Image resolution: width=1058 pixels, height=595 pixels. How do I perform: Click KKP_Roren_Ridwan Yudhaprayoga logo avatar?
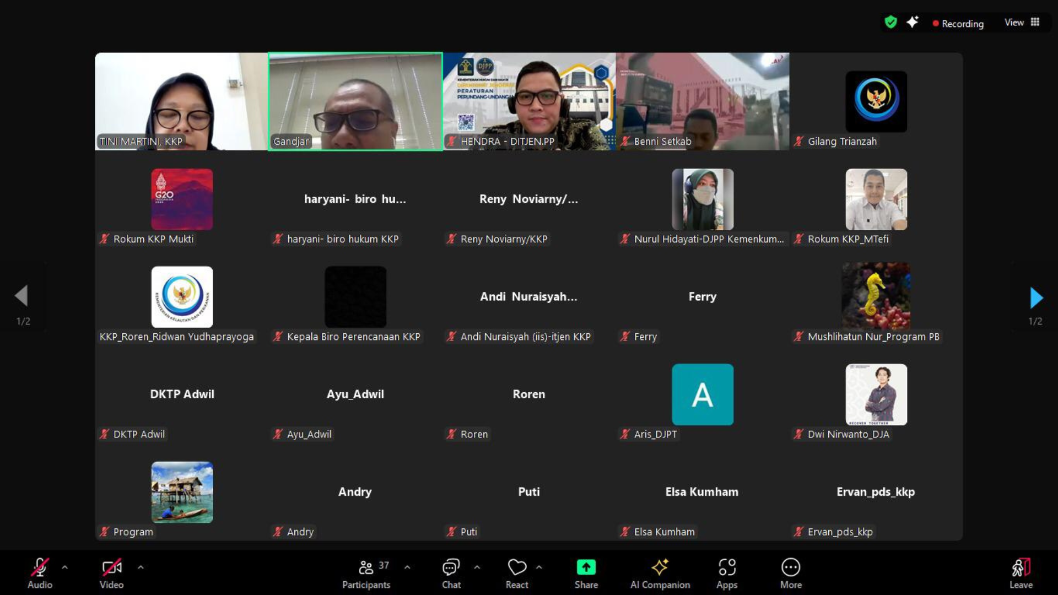tap(182, 296)
